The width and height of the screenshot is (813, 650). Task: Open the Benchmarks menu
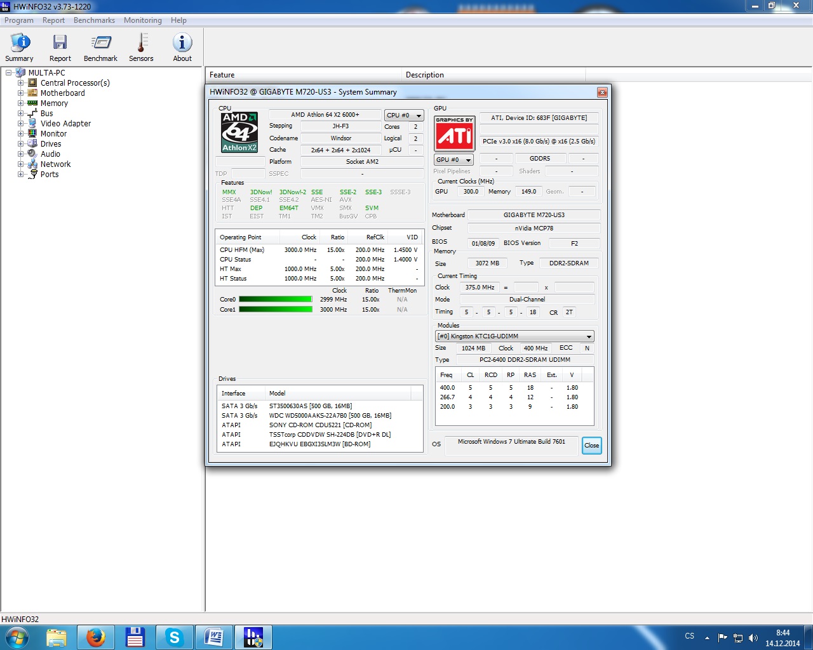94,20
